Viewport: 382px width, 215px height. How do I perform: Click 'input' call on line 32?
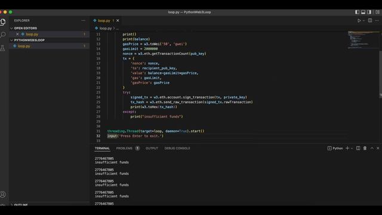pos(112,136)
